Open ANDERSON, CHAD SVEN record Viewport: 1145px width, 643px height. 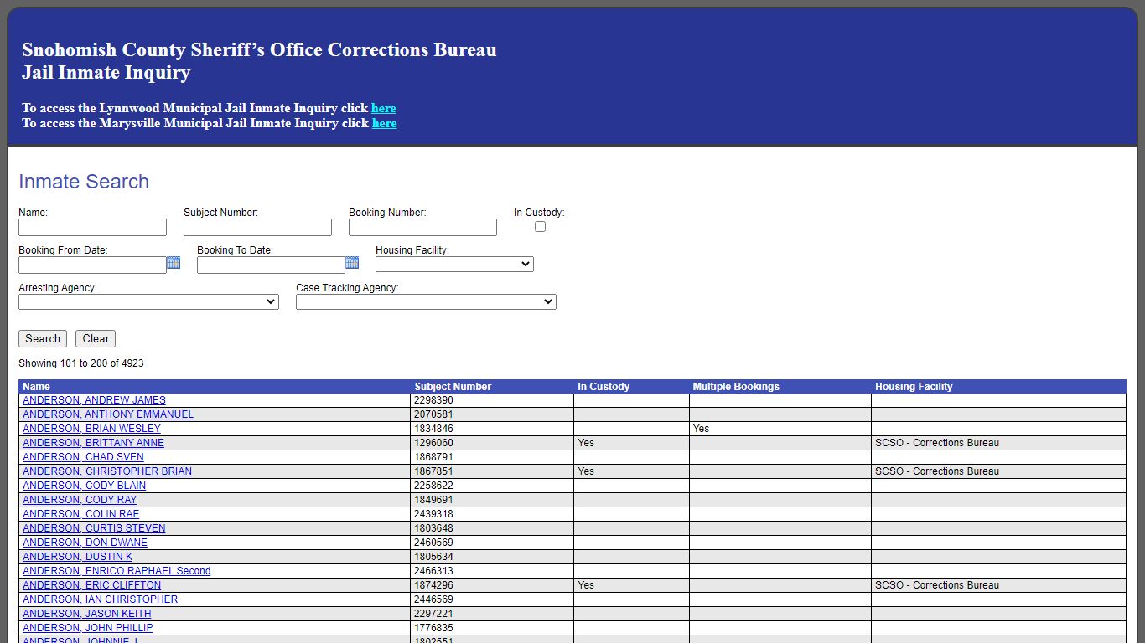point(83,457)
